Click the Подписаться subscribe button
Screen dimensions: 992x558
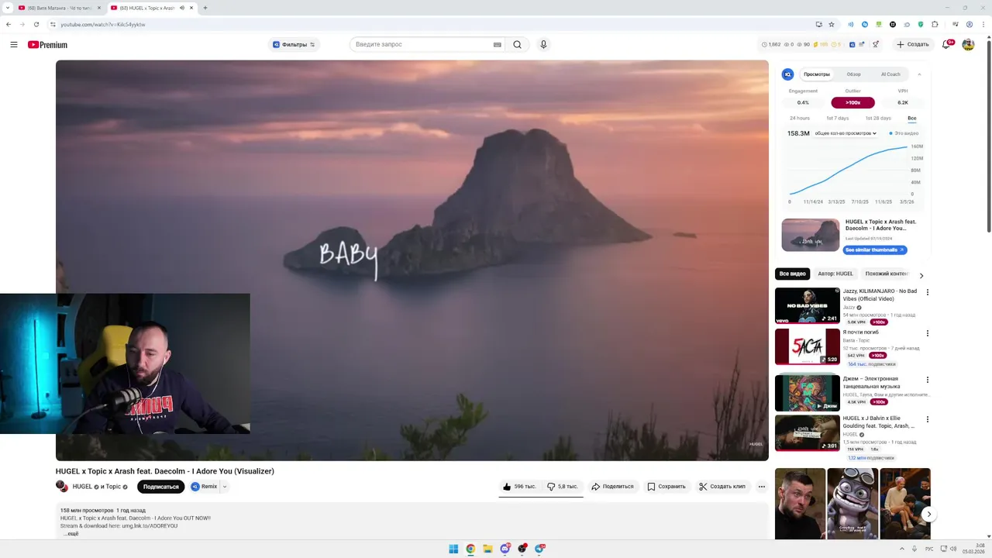[x=161, y=487]
